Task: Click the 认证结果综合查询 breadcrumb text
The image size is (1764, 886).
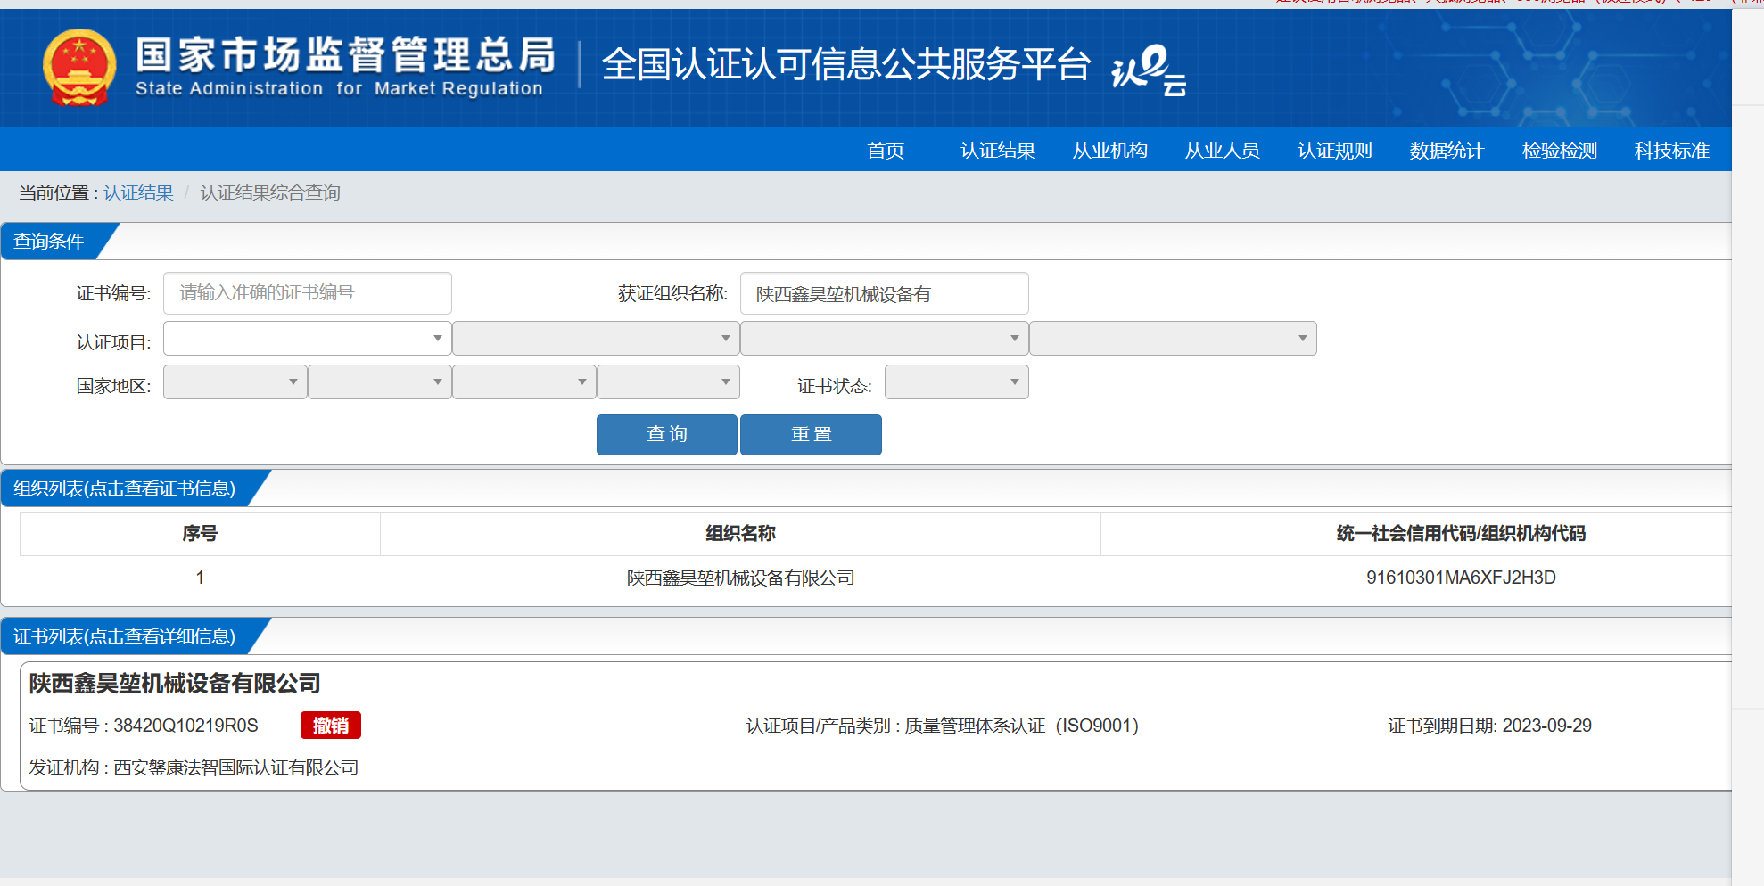Action: tap(270, 193)
